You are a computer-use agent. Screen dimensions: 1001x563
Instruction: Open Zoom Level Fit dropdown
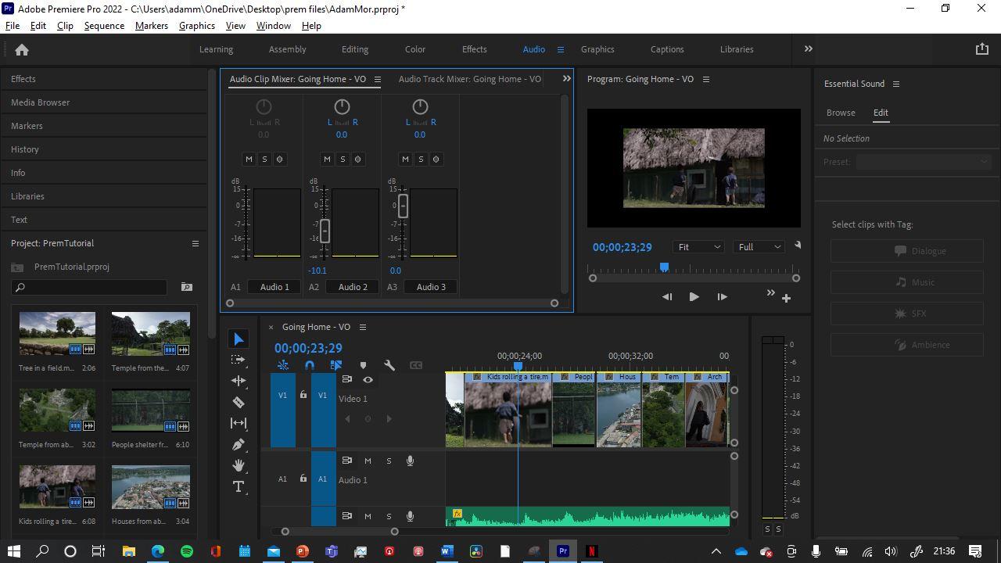pos(699,247)
